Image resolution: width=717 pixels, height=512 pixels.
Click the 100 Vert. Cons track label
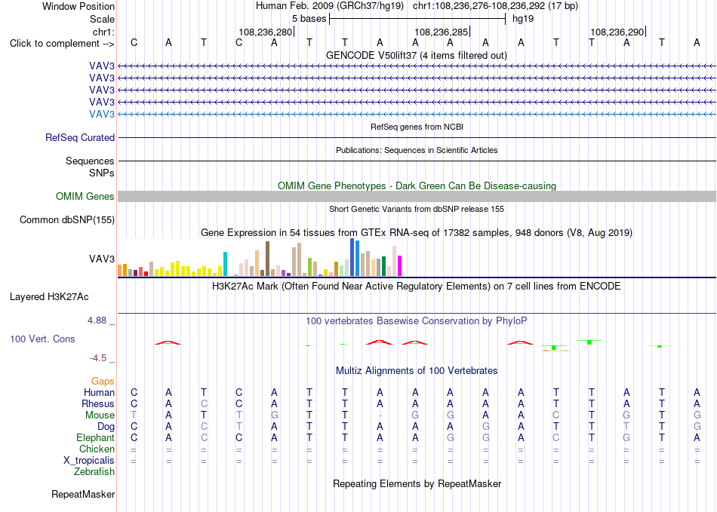pyautogui.click(x=42, y=339)
